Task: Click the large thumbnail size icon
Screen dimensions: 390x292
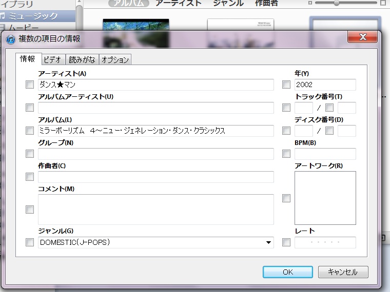Action: point(383,3)
